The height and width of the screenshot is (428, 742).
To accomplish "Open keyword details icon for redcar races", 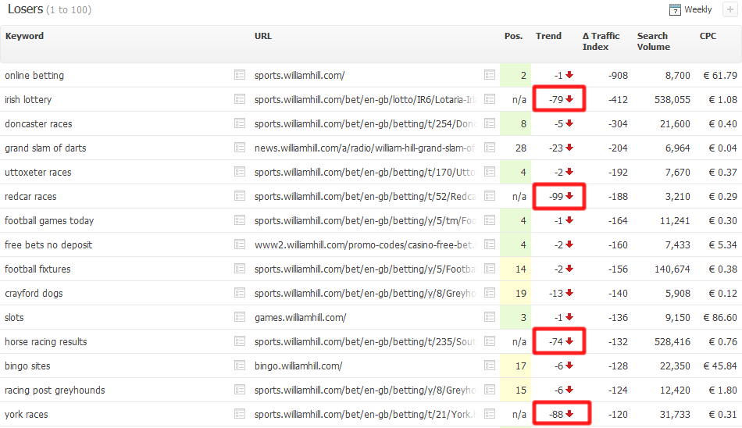I will point(240,196).
